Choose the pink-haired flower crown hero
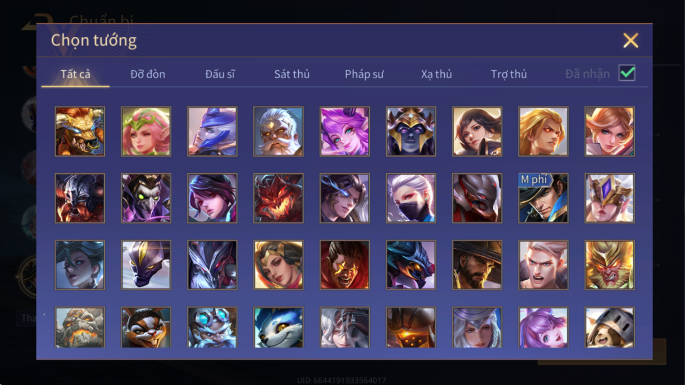Screen dimensions: 685x385 (146, 132)
